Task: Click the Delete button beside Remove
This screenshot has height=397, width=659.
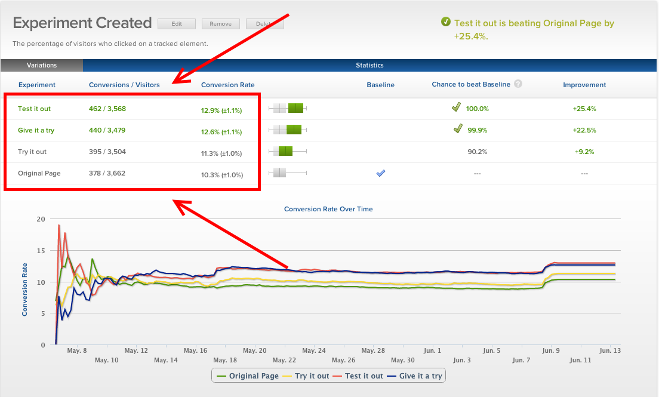Action: 265,24
